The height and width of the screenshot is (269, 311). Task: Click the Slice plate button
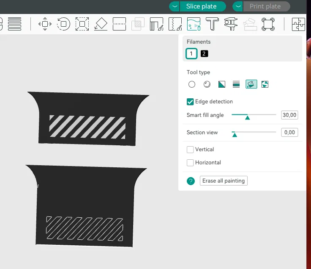203,6
